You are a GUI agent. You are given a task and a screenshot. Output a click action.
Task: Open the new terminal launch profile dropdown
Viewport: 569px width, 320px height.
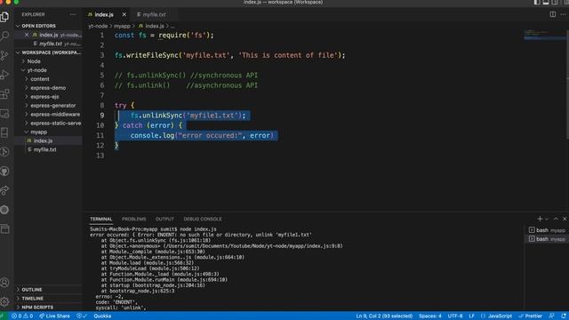pos(547,220)
